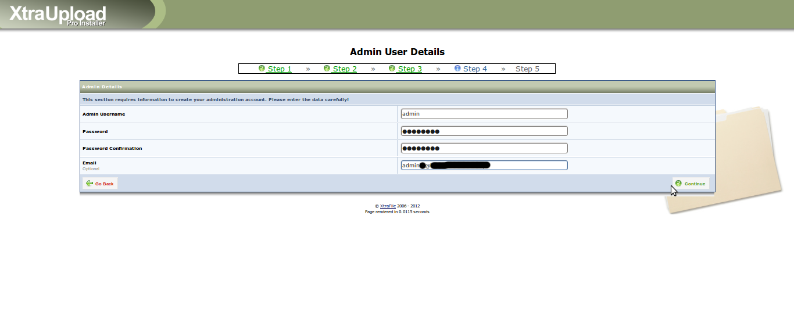Click the 'Password Confirmation' label
794x330 pixels.
[x=112, y=148]
